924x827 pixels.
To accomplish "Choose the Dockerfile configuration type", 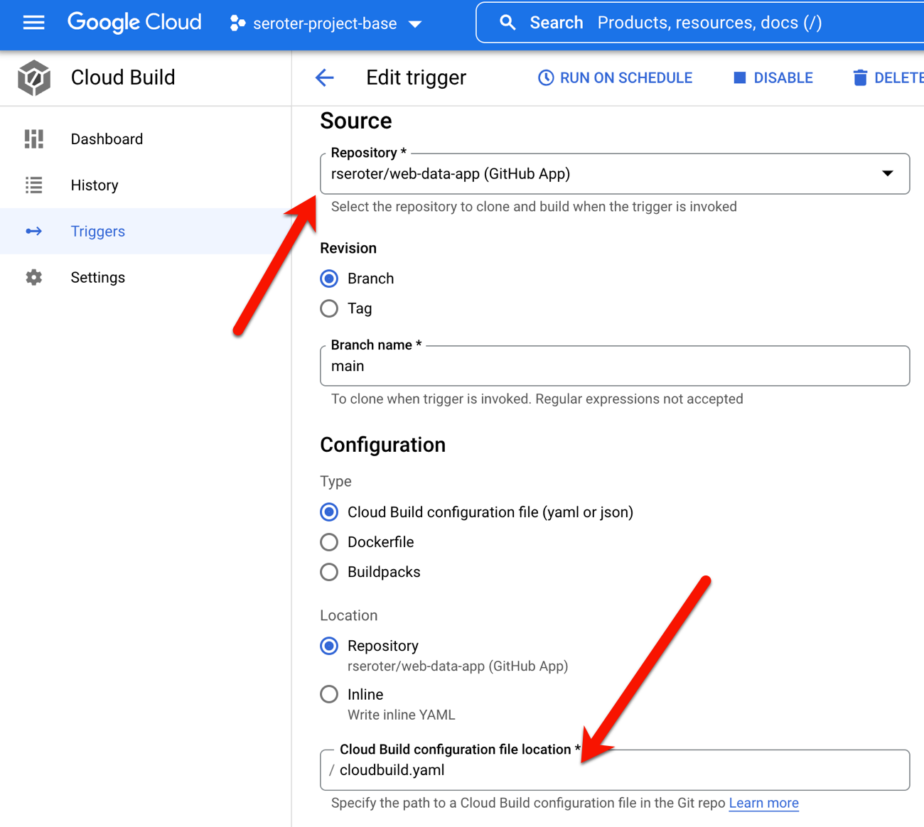I will click(x=329, y=542).
